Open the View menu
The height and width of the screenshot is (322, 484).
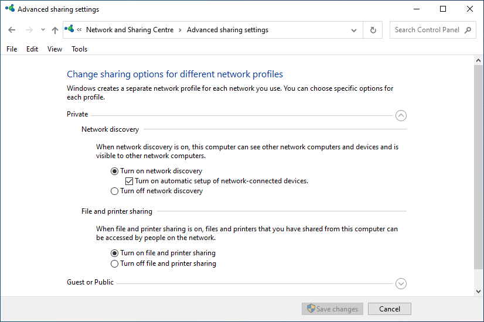(54, 49)
